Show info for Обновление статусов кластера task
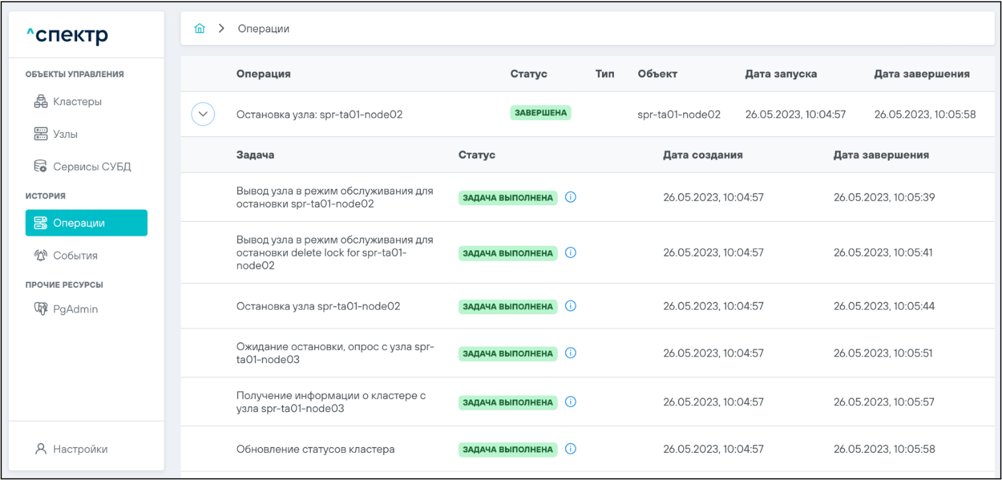The image size is (1002, 480). coord(571,450)
